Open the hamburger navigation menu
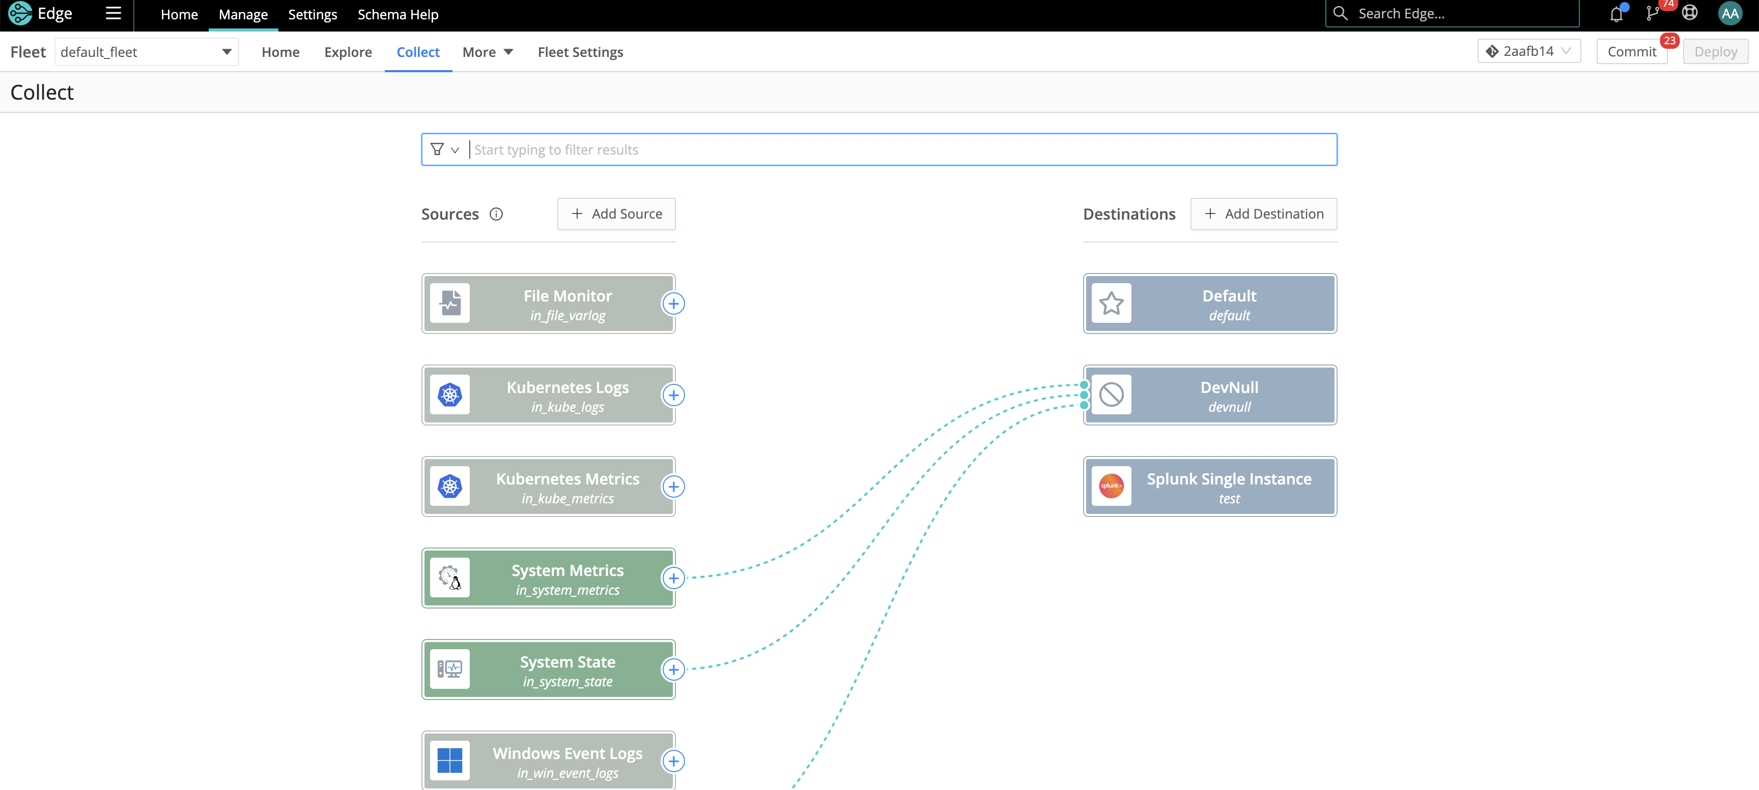 pyautogui.click(x=114, y=13)
